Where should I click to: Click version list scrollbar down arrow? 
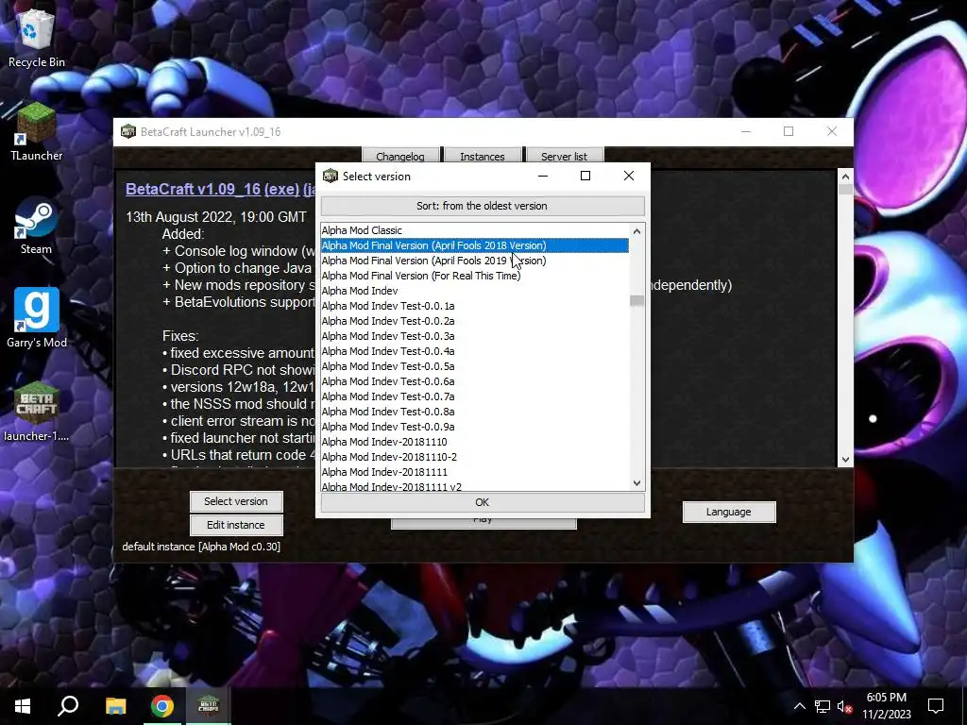point(637,483)
